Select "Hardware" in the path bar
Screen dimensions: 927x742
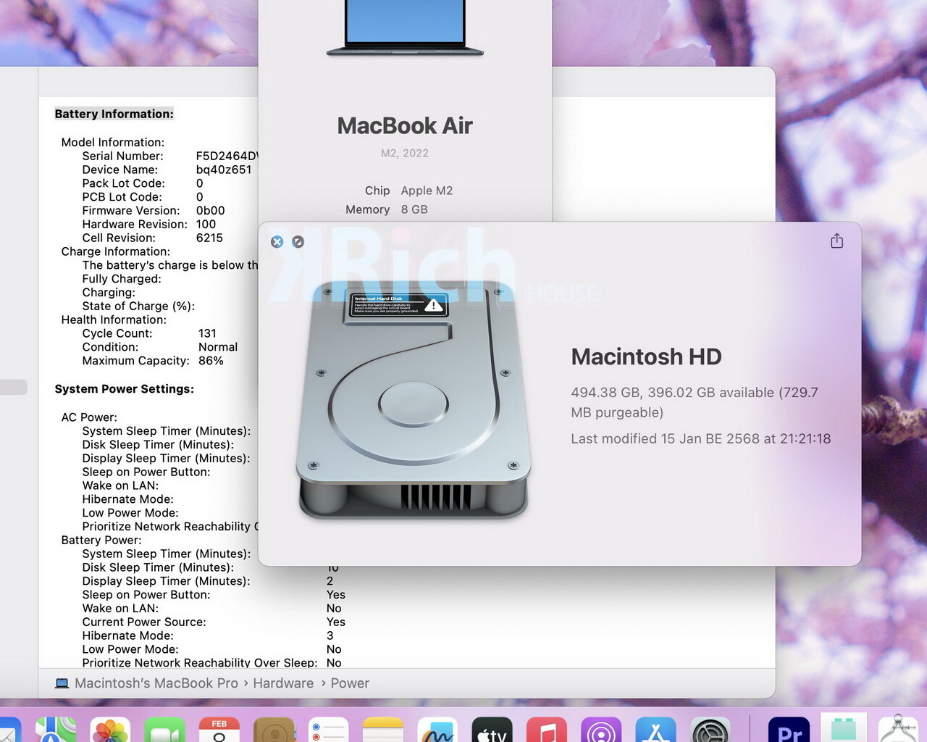coord(283,683)
